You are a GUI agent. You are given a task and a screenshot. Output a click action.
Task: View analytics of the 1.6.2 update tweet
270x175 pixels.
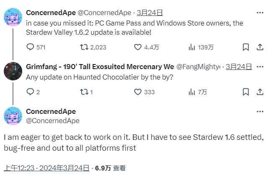click(192, 47)
